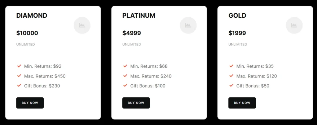This screenshot has width=317, height=125.
Task: Click the UNLIMITED label under Diamond price
Action: click(25, 44)
